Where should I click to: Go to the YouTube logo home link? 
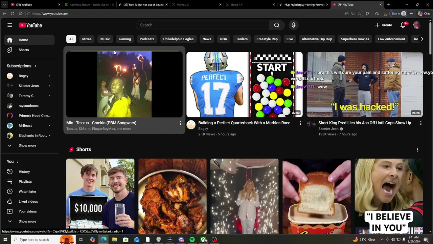[30, 25]
